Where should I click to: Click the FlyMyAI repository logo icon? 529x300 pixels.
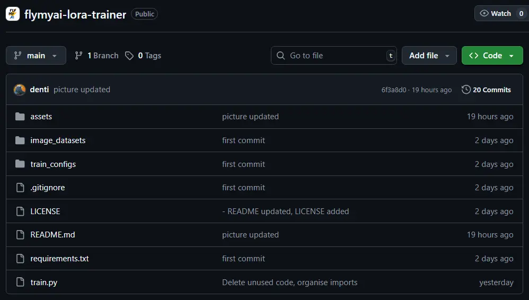click(13, 14)
